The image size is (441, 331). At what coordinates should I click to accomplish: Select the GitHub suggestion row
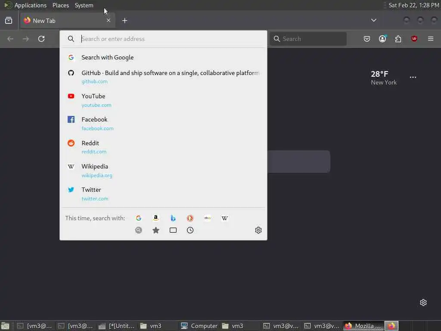[x=163, y=77]
